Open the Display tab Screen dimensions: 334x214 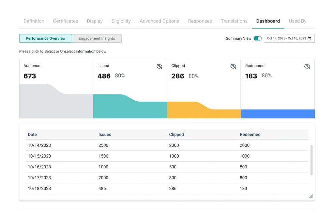pos(95,21)
